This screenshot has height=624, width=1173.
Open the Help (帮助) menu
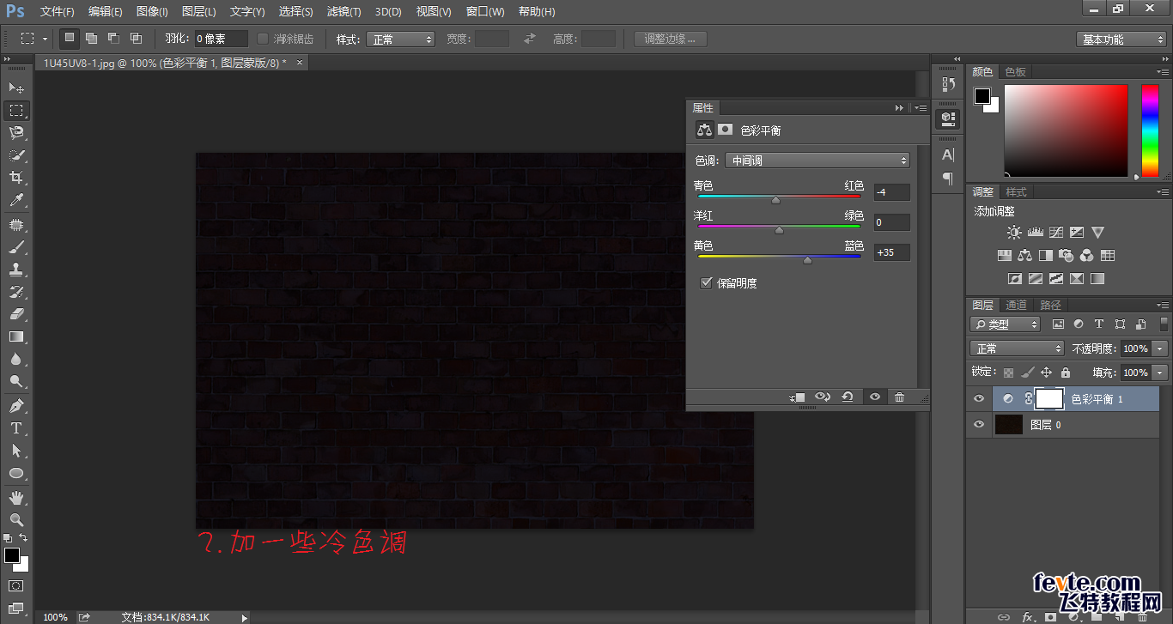(x=537, y=12)
